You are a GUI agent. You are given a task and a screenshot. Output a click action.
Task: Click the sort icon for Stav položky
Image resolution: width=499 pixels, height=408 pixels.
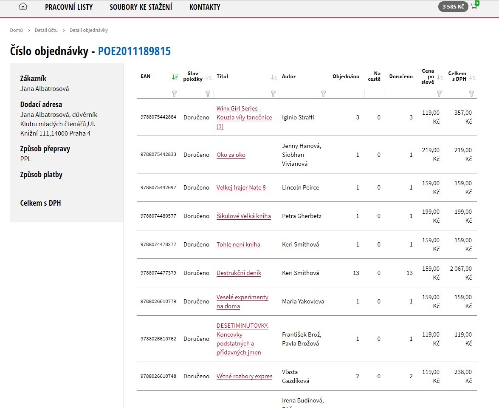pos(209,77)
